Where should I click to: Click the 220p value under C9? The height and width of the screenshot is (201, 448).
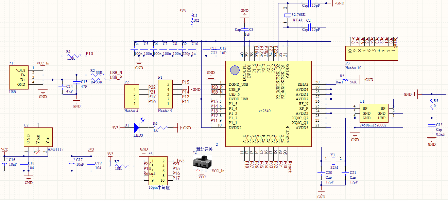186,54
